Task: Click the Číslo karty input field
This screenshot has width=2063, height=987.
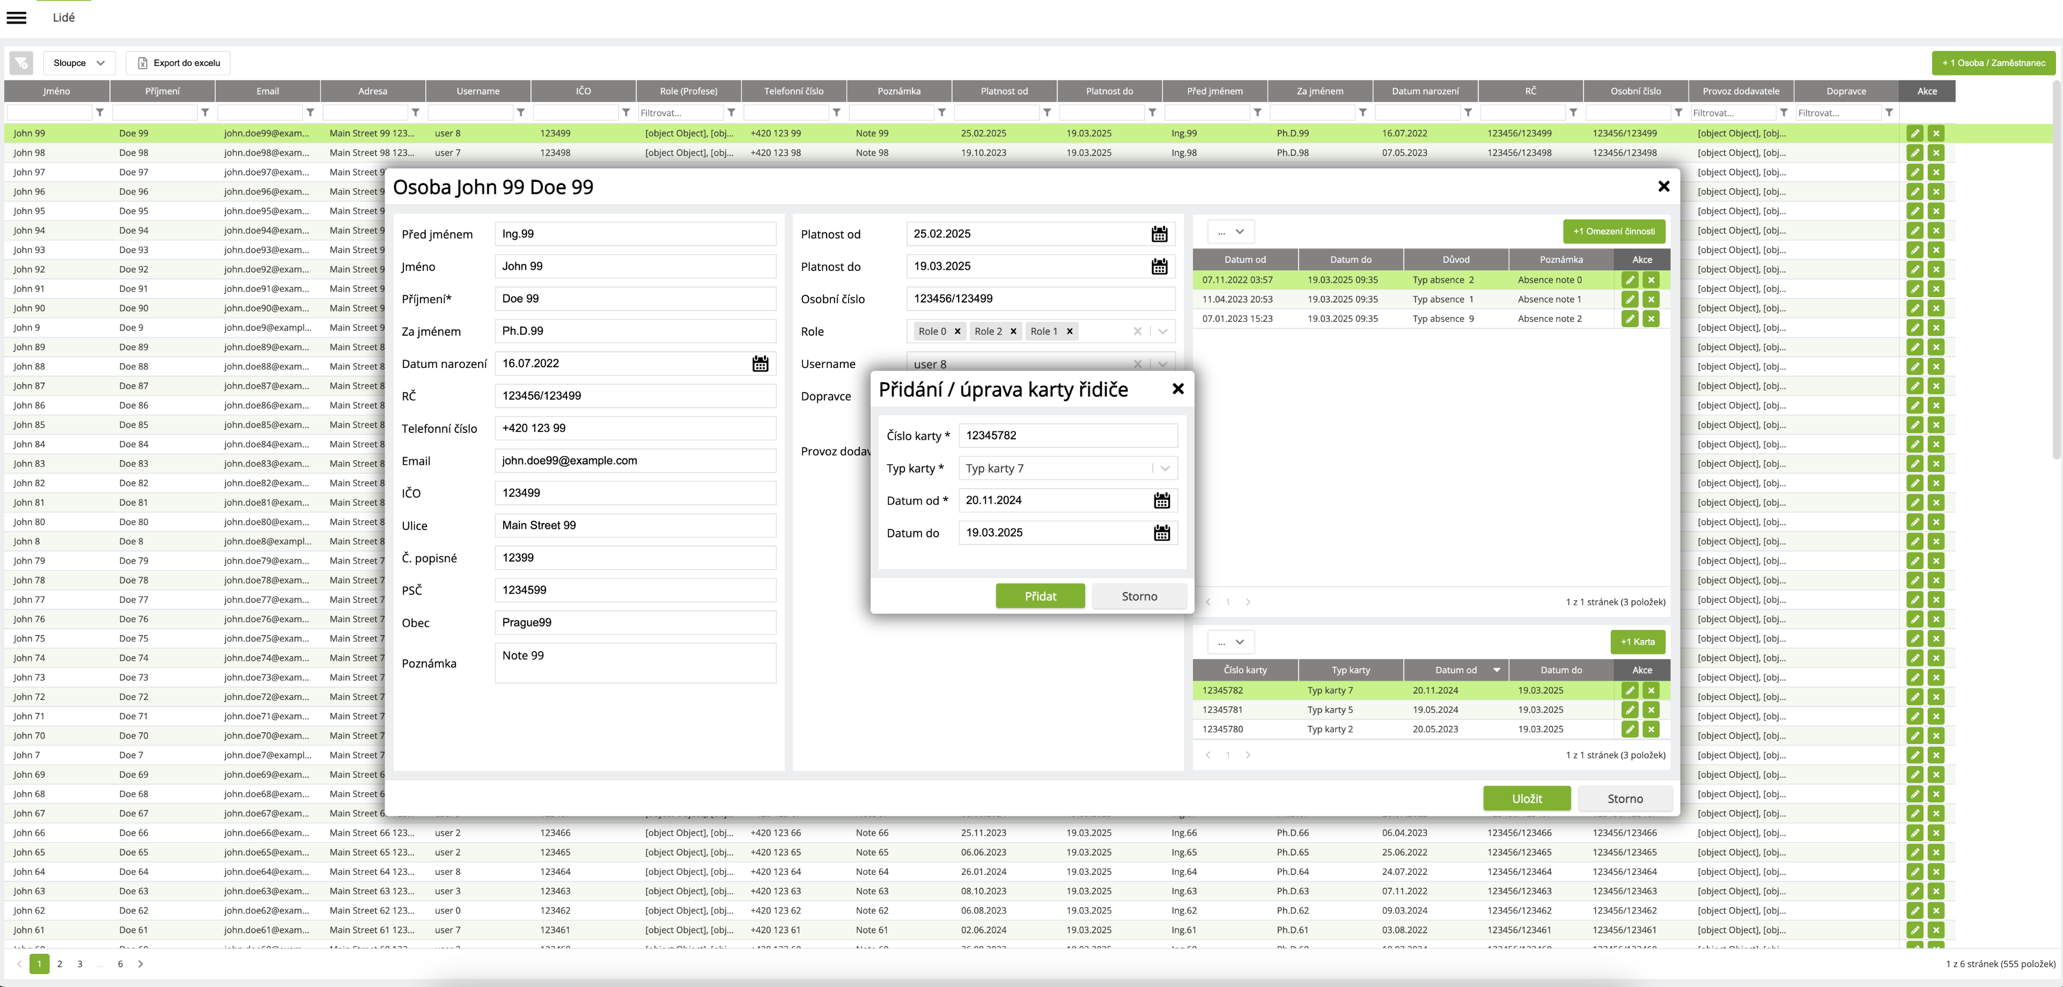Action: (x=1067, y=436)
